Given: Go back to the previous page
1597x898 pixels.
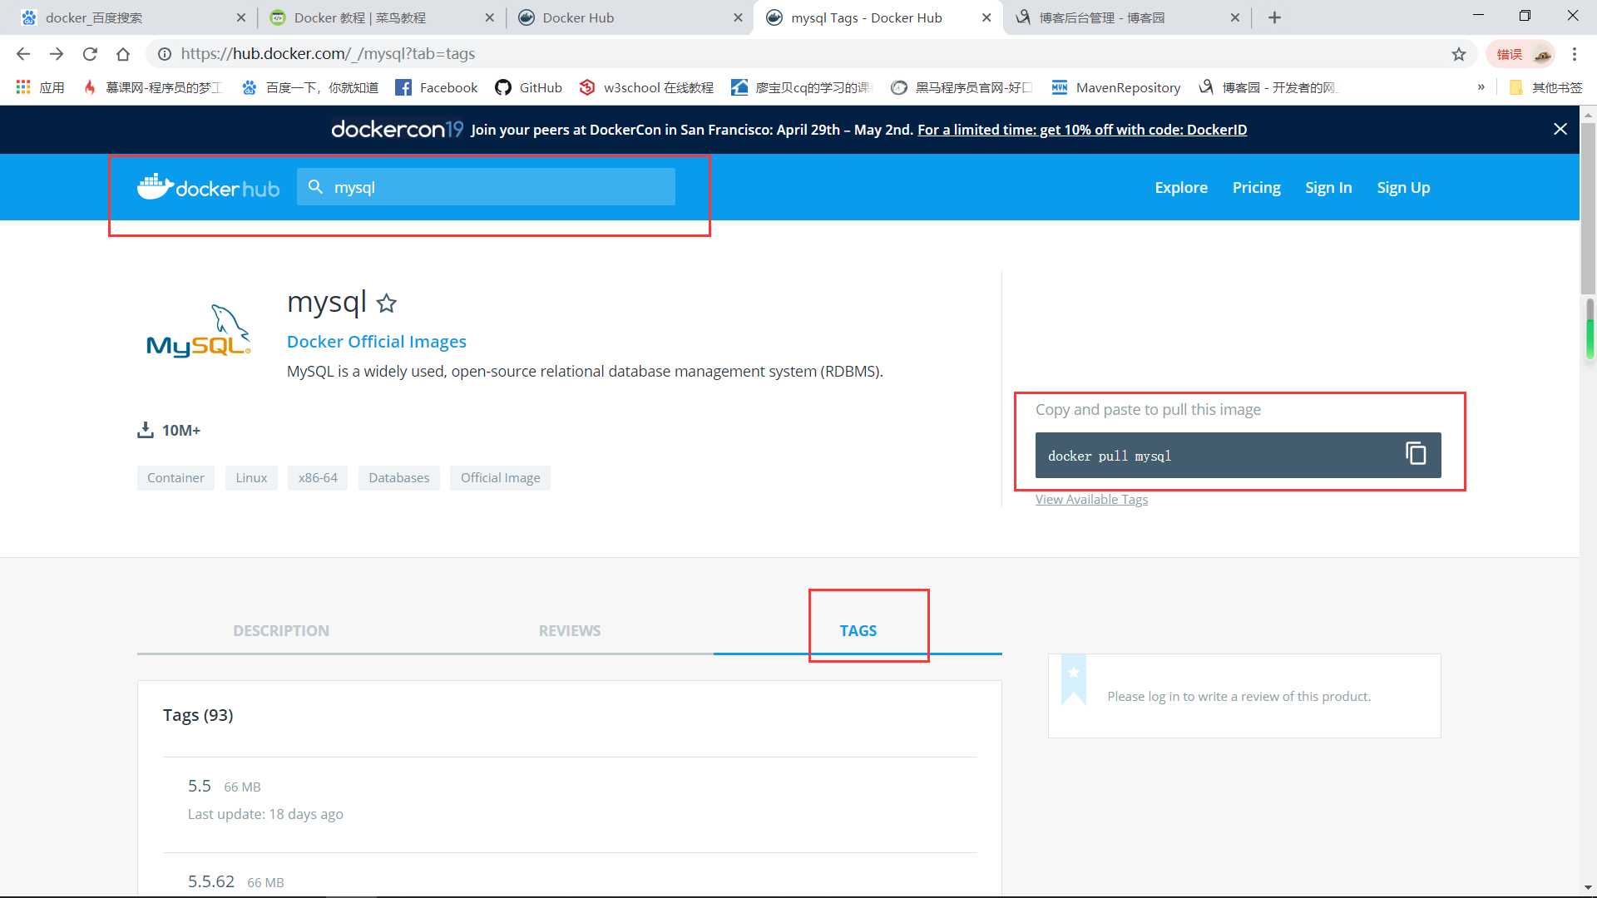Looking at the screenshot, I should [x=23, y=54].
